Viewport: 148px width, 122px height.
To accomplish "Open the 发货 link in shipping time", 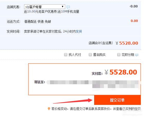I will click(x=79, y=31).
